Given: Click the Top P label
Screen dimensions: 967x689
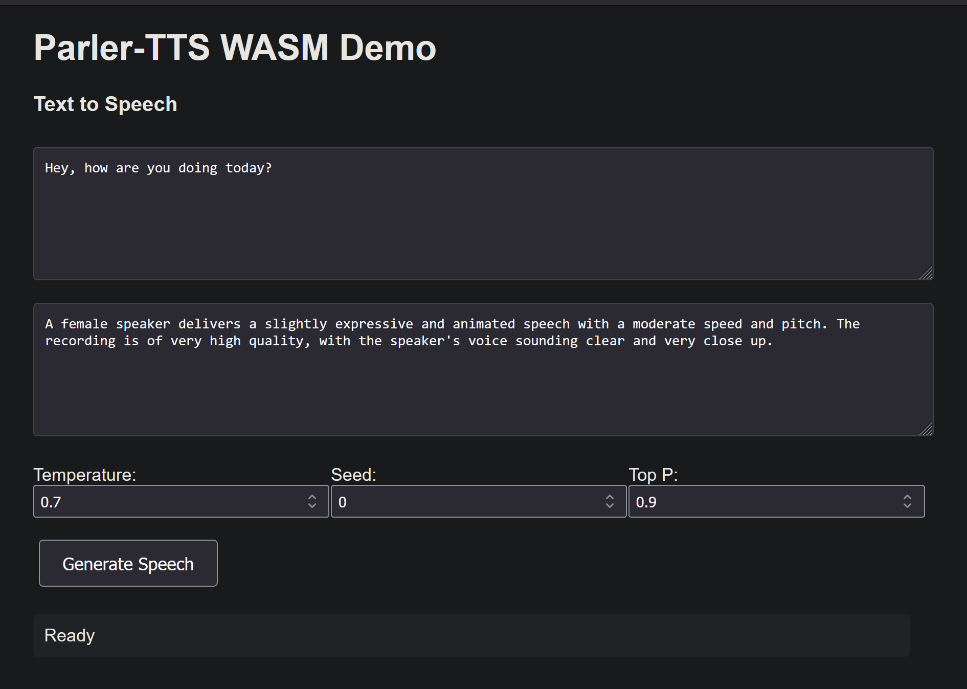Looking at the screenshot, I should pyautogui.click(x=654, y=475).
